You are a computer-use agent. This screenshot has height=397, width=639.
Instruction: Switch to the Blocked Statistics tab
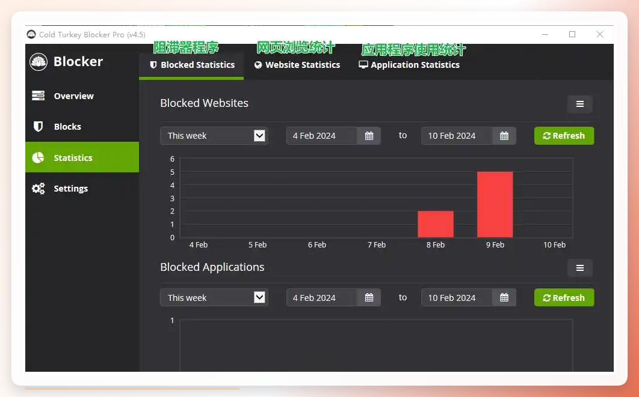click(191, 65)
